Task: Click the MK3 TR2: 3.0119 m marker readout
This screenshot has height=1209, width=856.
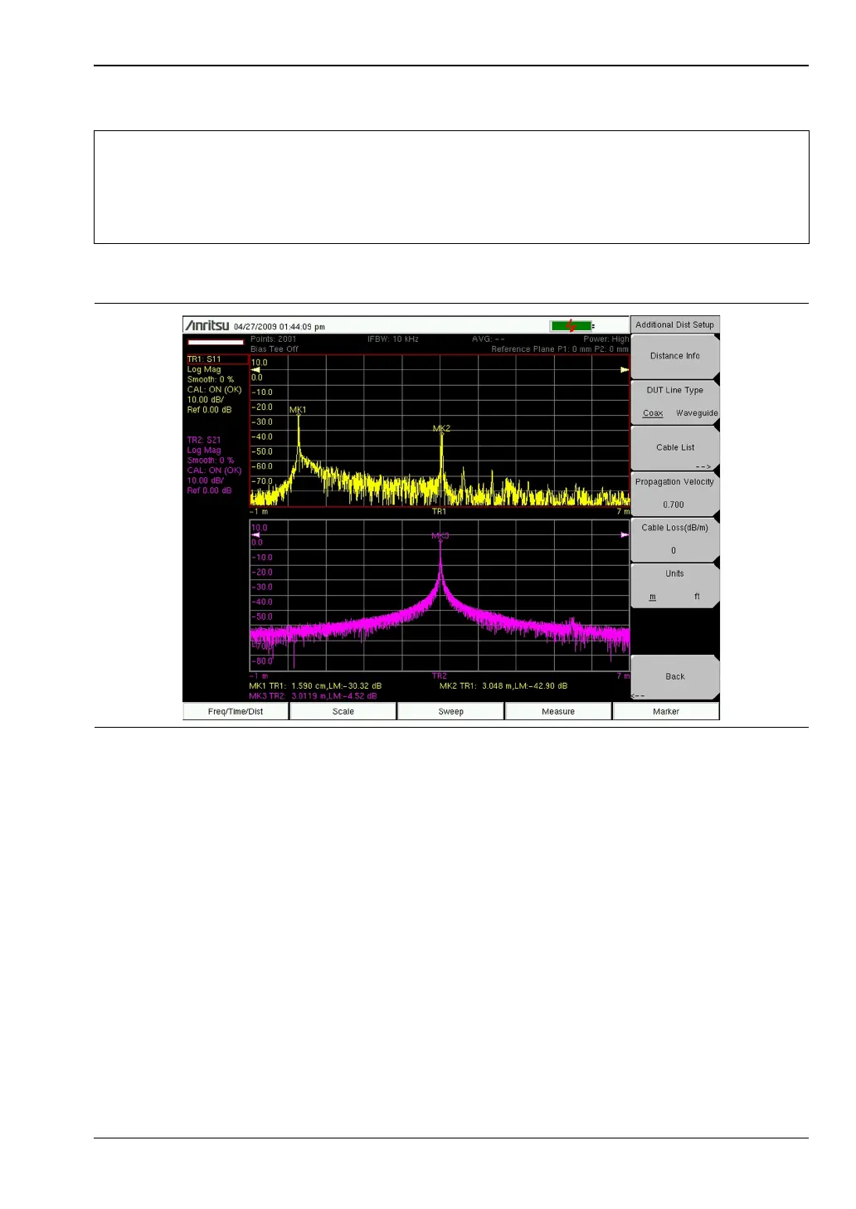Action: coord(314,696)
